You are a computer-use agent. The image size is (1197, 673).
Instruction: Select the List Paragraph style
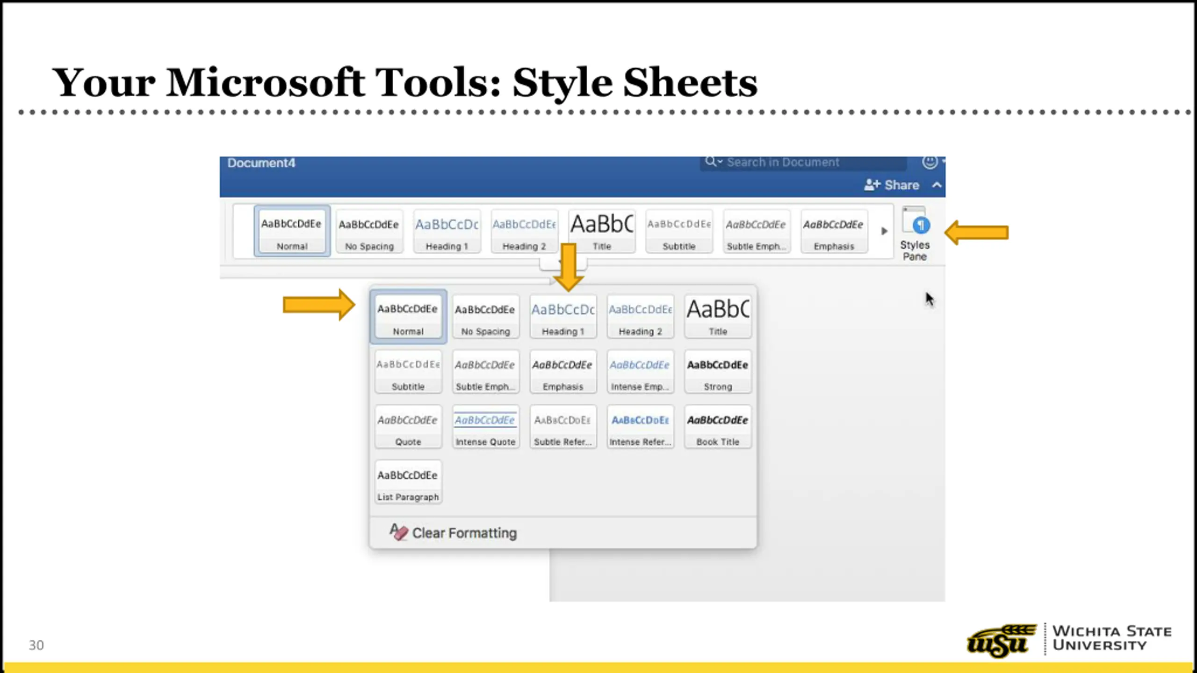[x=408, y=482]
